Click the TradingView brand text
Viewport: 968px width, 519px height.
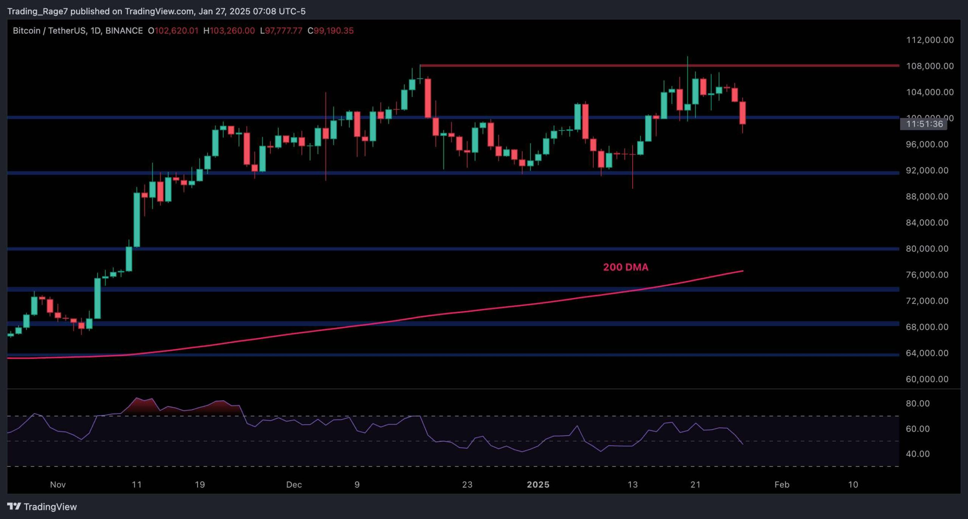(50, 507)
